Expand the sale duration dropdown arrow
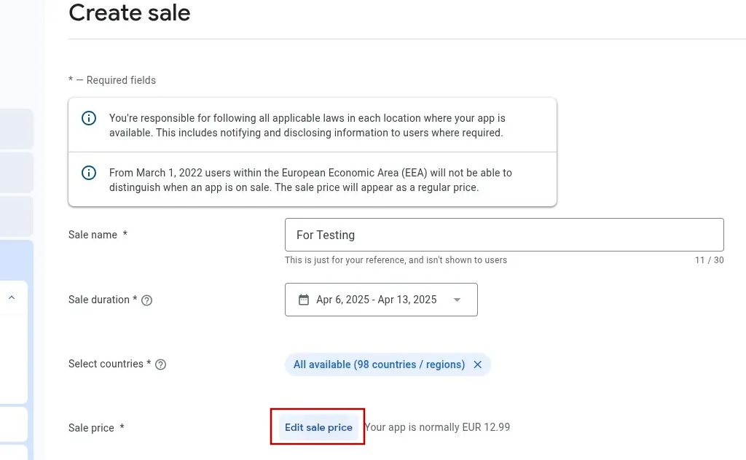Screen dimensions: 746x460 click(x=457, y=300)
